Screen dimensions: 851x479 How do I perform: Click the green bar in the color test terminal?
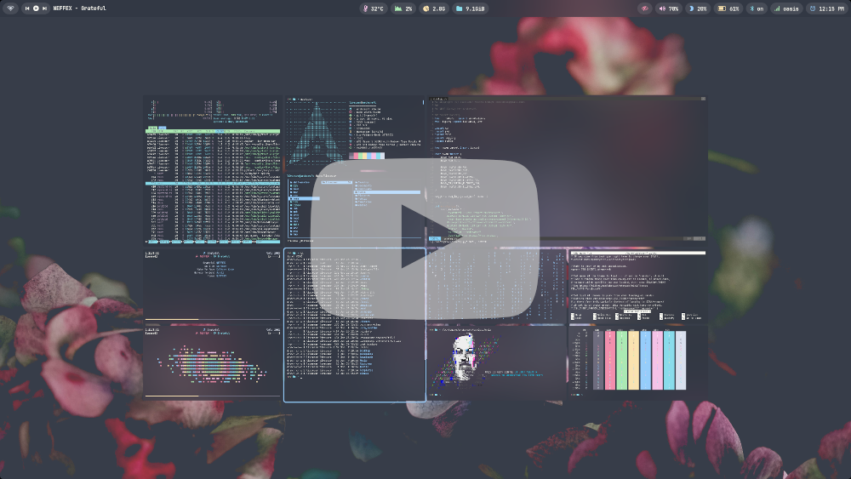tap(621, 360)
